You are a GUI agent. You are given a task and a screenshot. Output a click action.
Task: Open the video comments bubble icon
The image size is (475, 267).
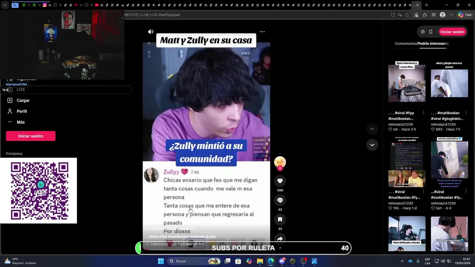tap(280, 200)
